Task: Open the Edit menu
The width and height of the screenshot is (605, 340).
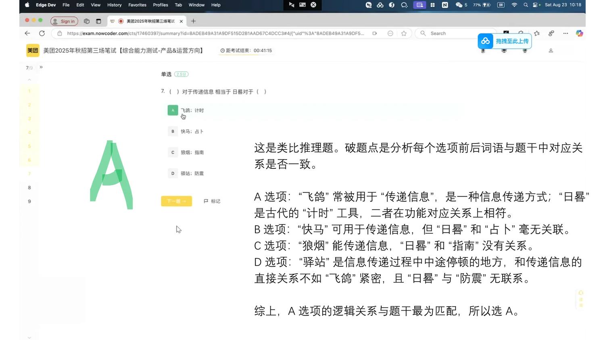Action: pos(80,5)
